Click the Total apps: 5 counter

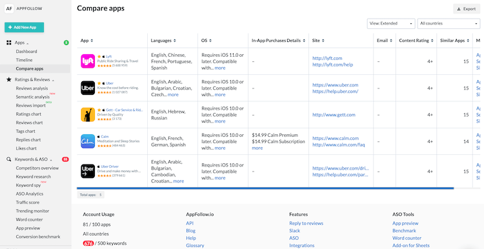coord(90,195)
